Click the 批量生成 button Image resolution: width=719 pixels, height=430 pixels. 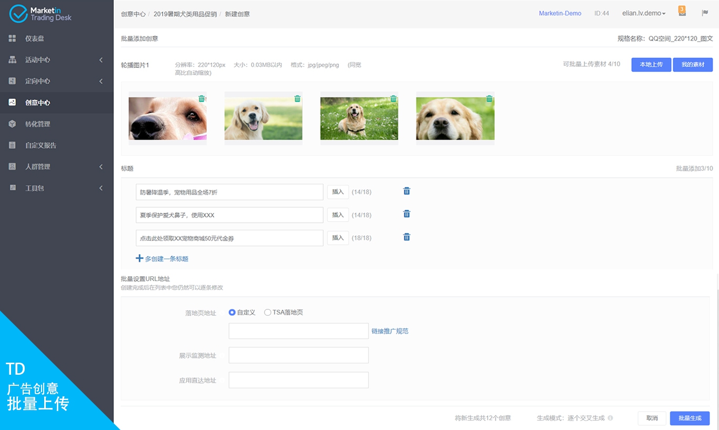tap(690, 418)
